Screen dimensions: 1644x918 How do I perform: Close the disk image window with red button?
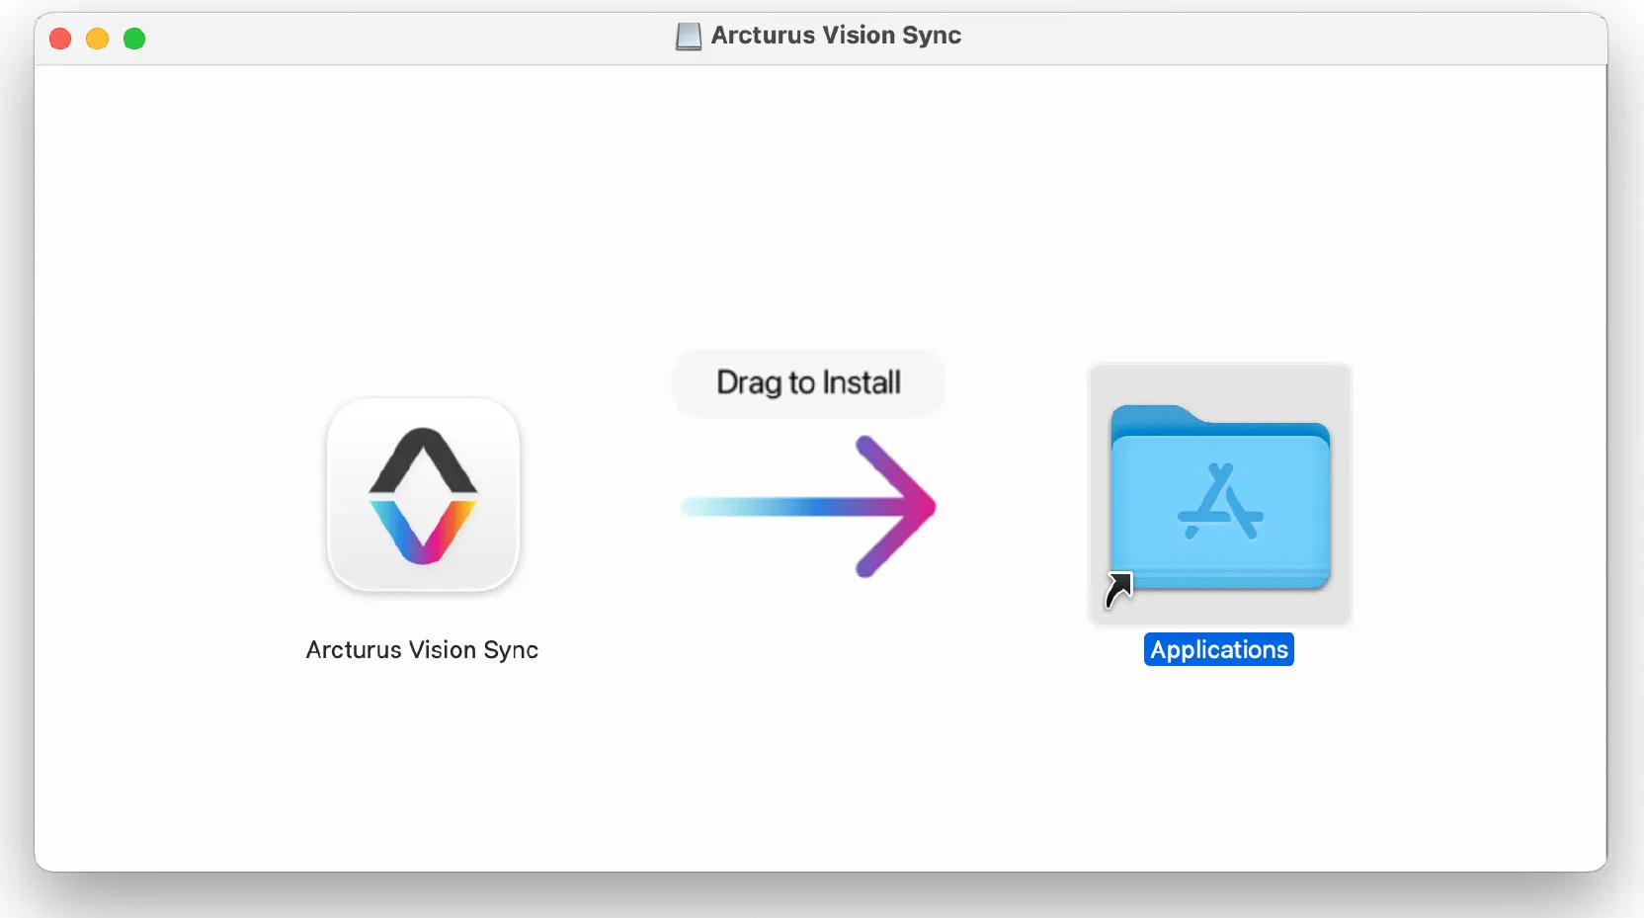[60, 39]
